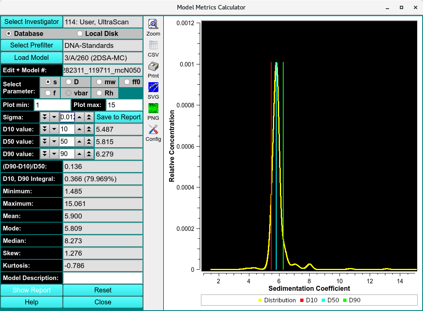This screenshot has height=311, width=423.
Task: Decrease D50 value with single down arrow
Action: point(54,142)
